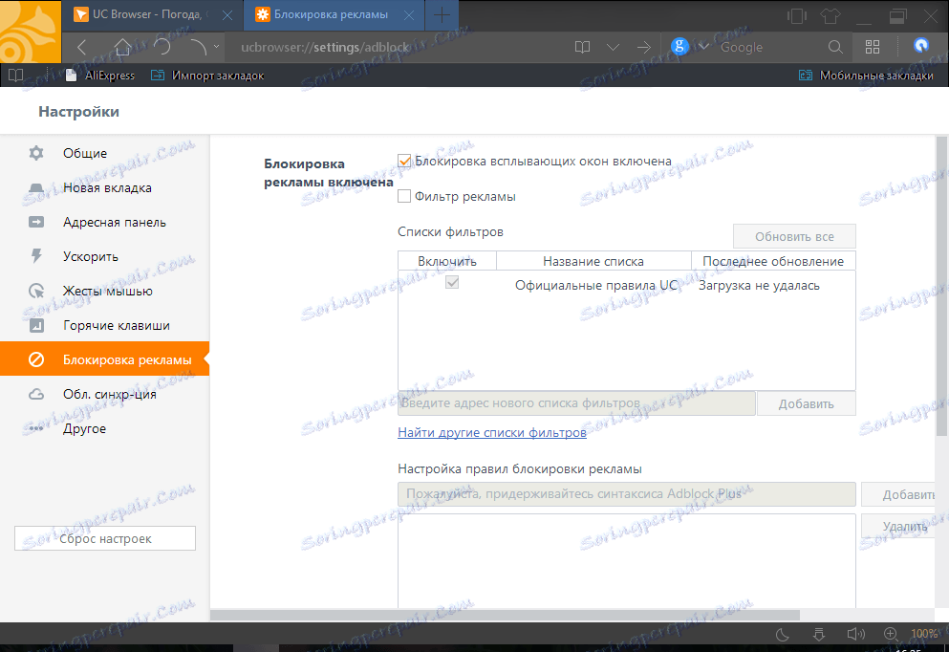This screenshot has height=652, width=949.
Task: Click the phone sync icon in title bar
Action: (796, 16)
